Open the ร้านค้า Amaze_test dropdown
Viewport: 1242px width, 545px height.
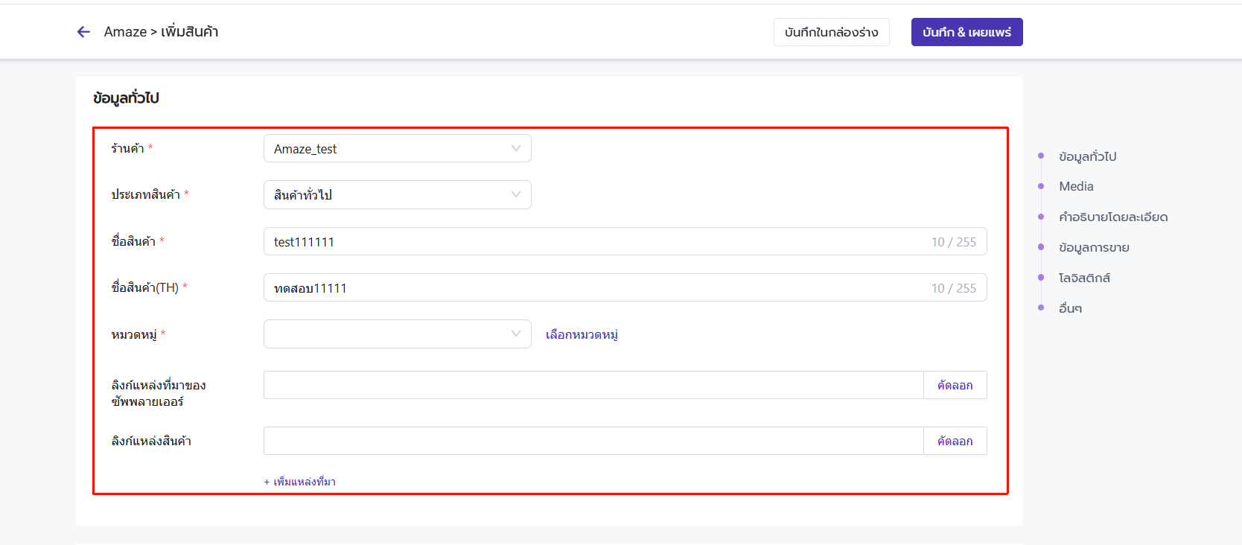click(x=397, y=149)
